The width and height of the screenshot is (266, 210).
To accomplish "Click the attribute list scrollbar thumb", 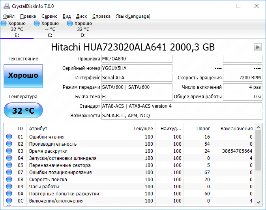I will pyautogui.click(x=259, y=150).
